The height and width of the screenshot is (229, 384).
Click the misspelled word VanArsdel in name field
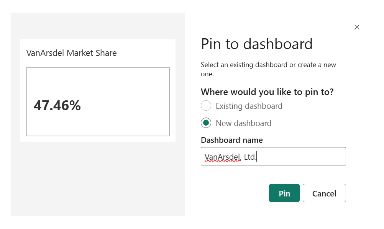222,157
